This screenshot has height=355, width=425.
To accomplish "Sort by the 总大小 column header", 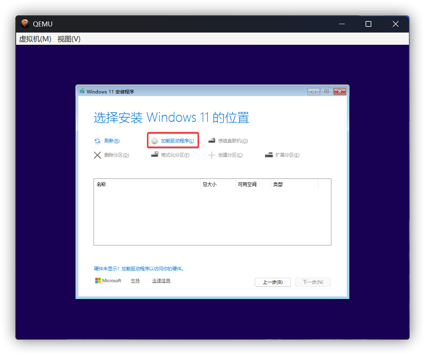I will pos(210,184).
